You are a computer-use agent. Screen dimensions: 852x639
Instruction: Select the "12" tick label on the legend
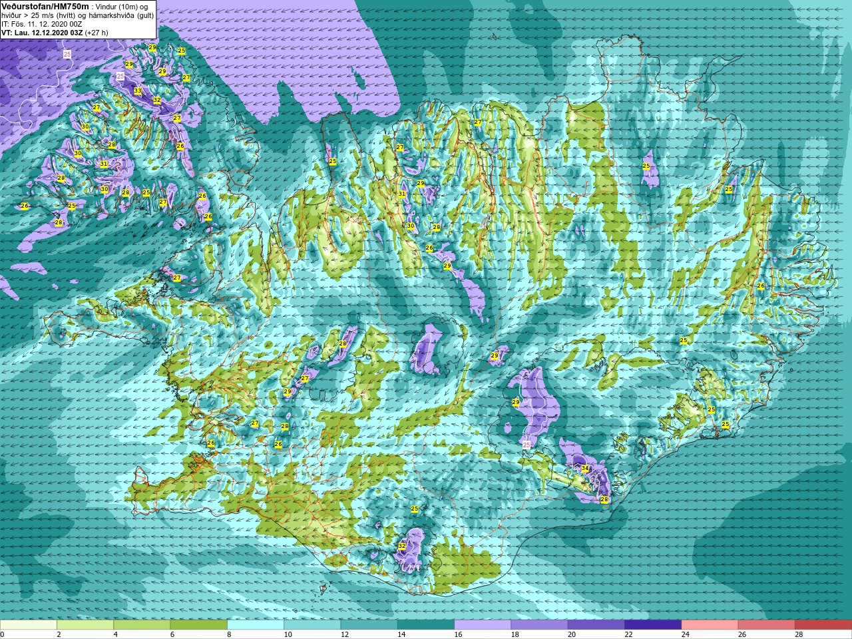pyautogui.click(x=344, y=634)
